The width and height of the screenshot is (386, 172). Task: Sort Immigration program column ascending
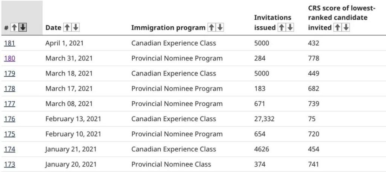[x=212, y=28]
